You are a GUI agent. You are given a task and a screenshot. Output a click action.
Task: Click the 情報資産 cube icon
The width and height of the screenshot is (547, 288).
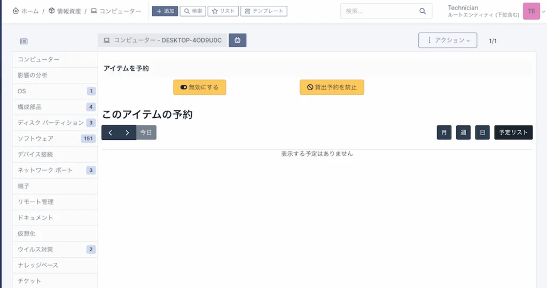(52, 11)
